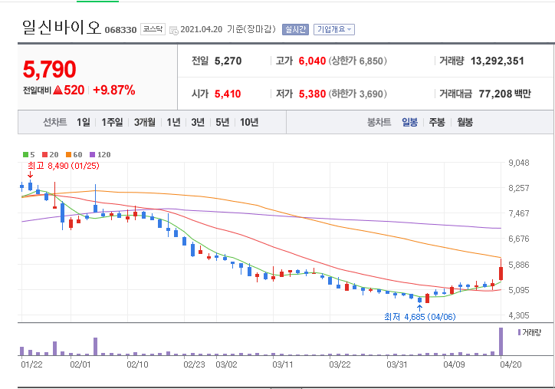Click the 9,048 price axis label
Image resolution: width=555 pixels, height=389 pixels.
coord(519,163)
